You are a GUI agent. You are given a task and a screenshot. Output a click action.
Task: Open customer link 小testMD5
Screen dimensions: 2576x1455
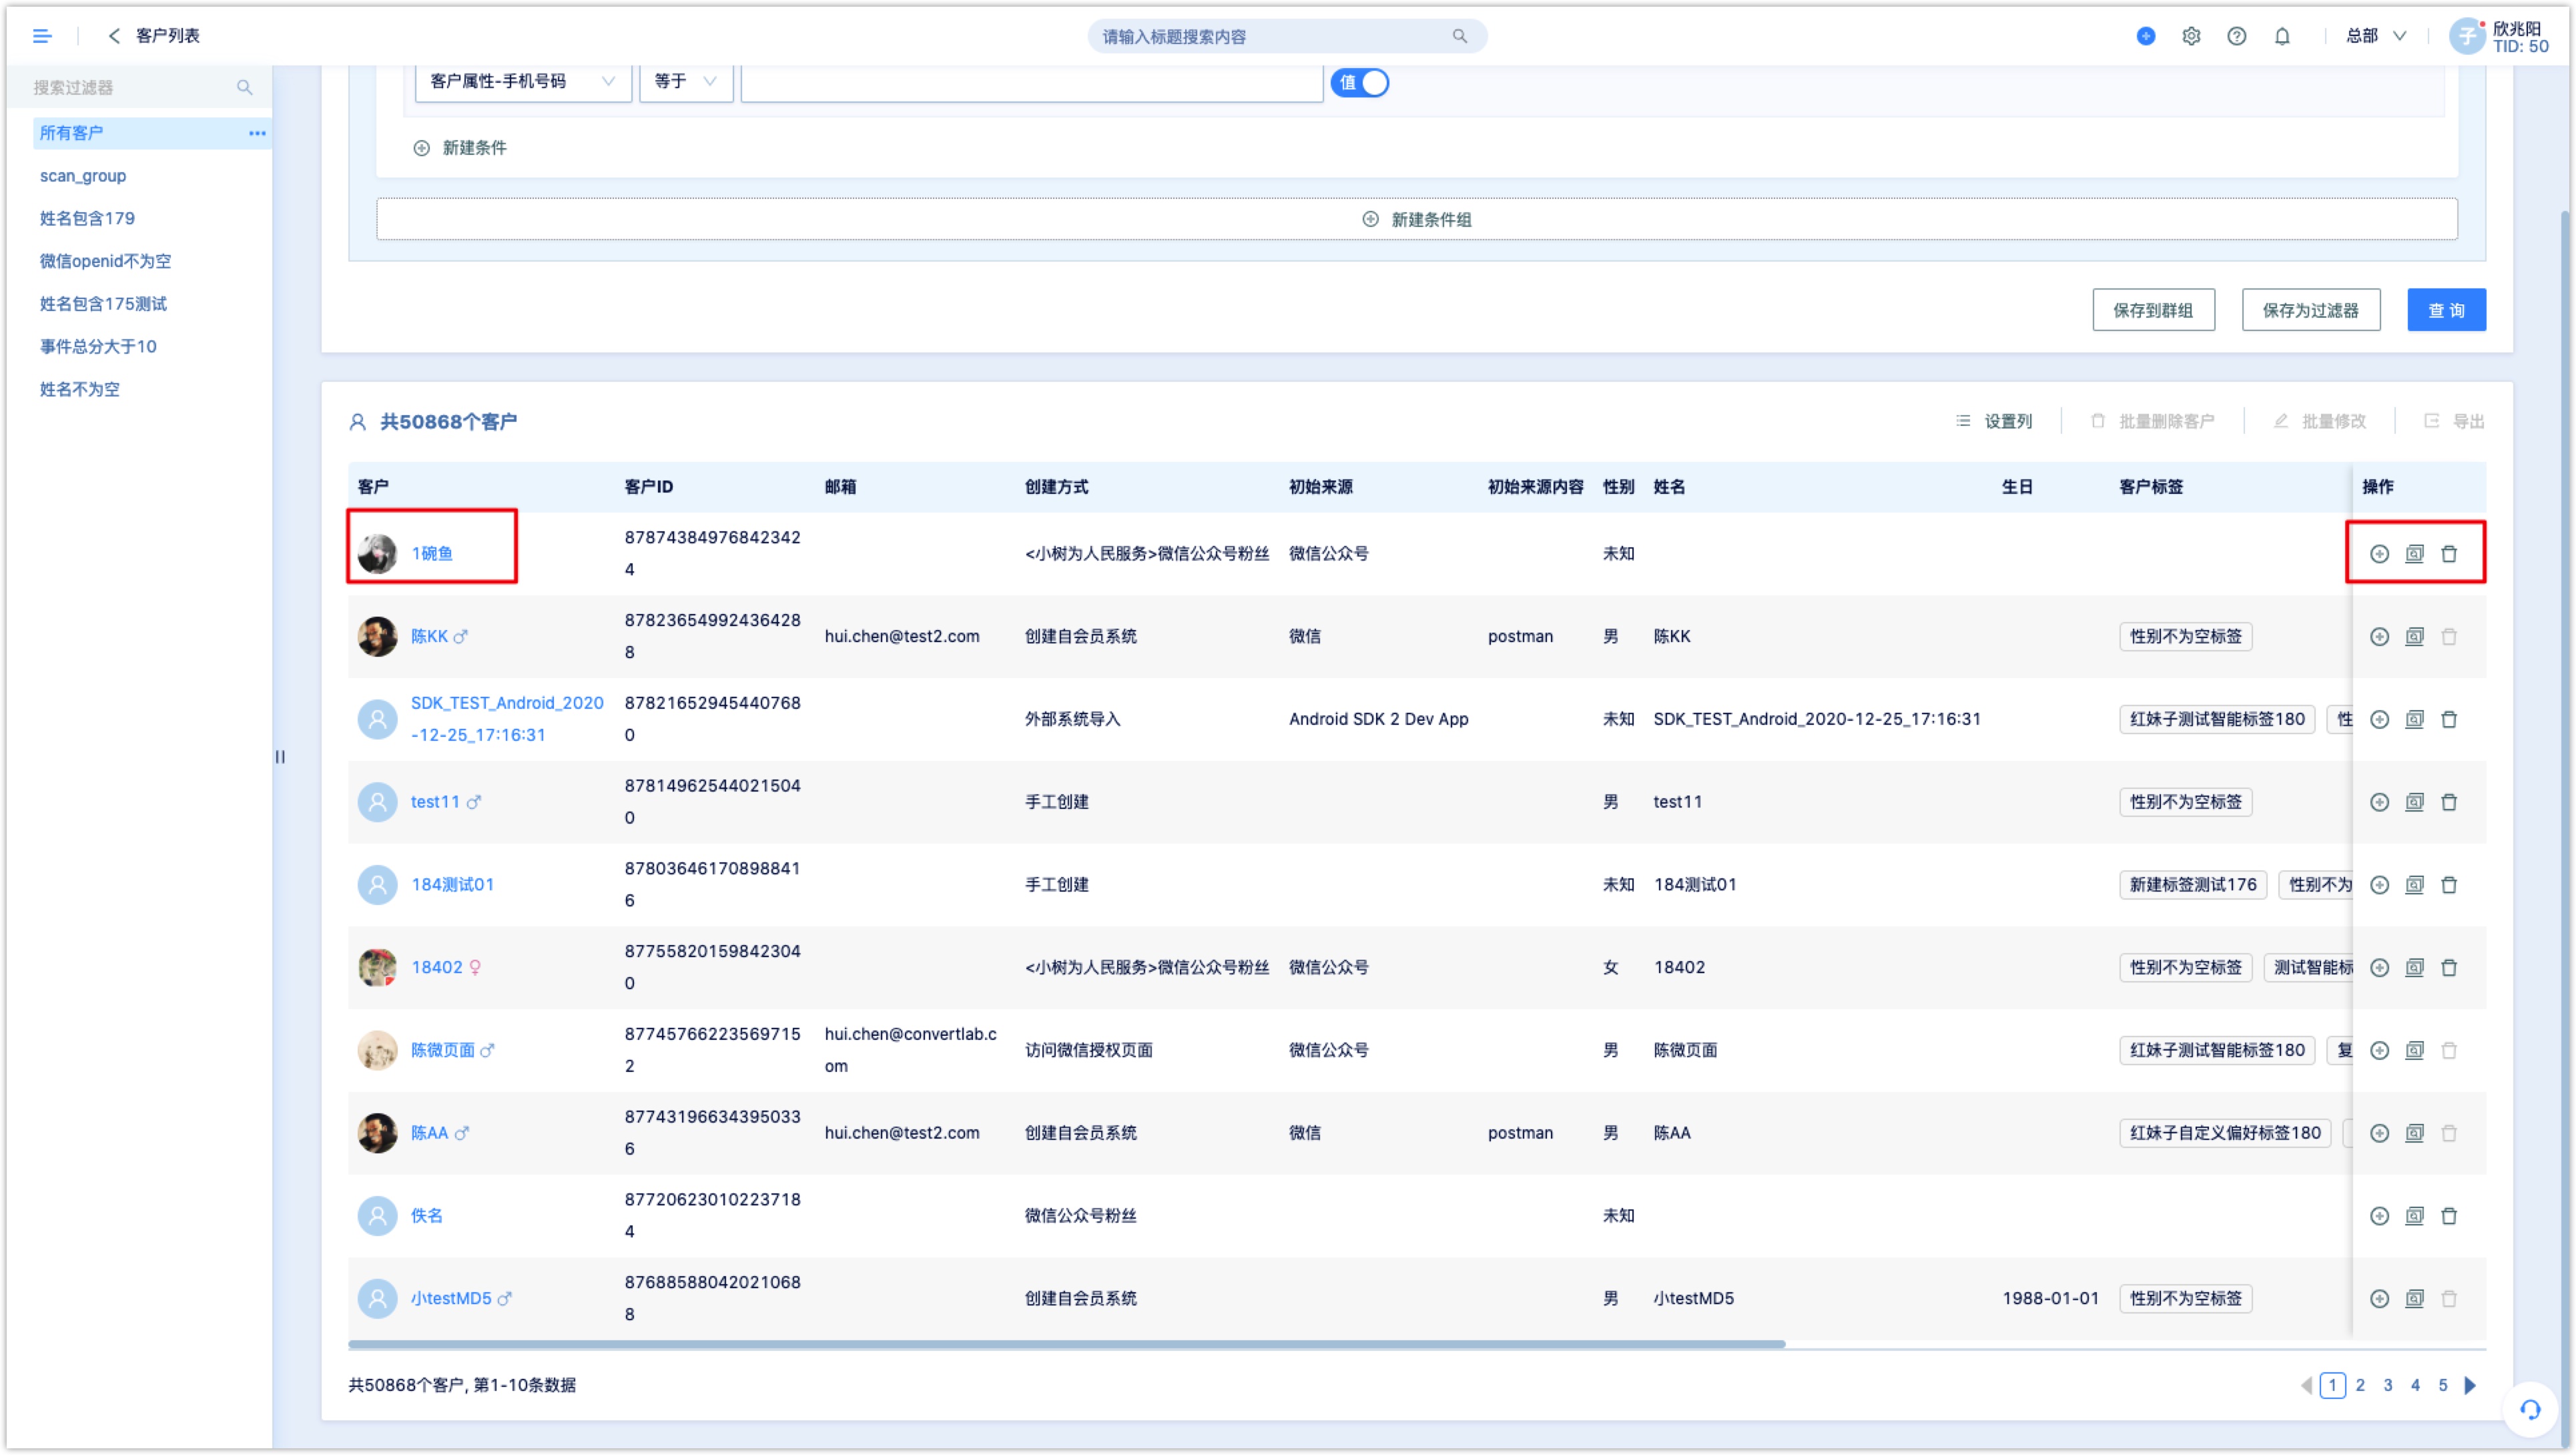(451, 1299)
